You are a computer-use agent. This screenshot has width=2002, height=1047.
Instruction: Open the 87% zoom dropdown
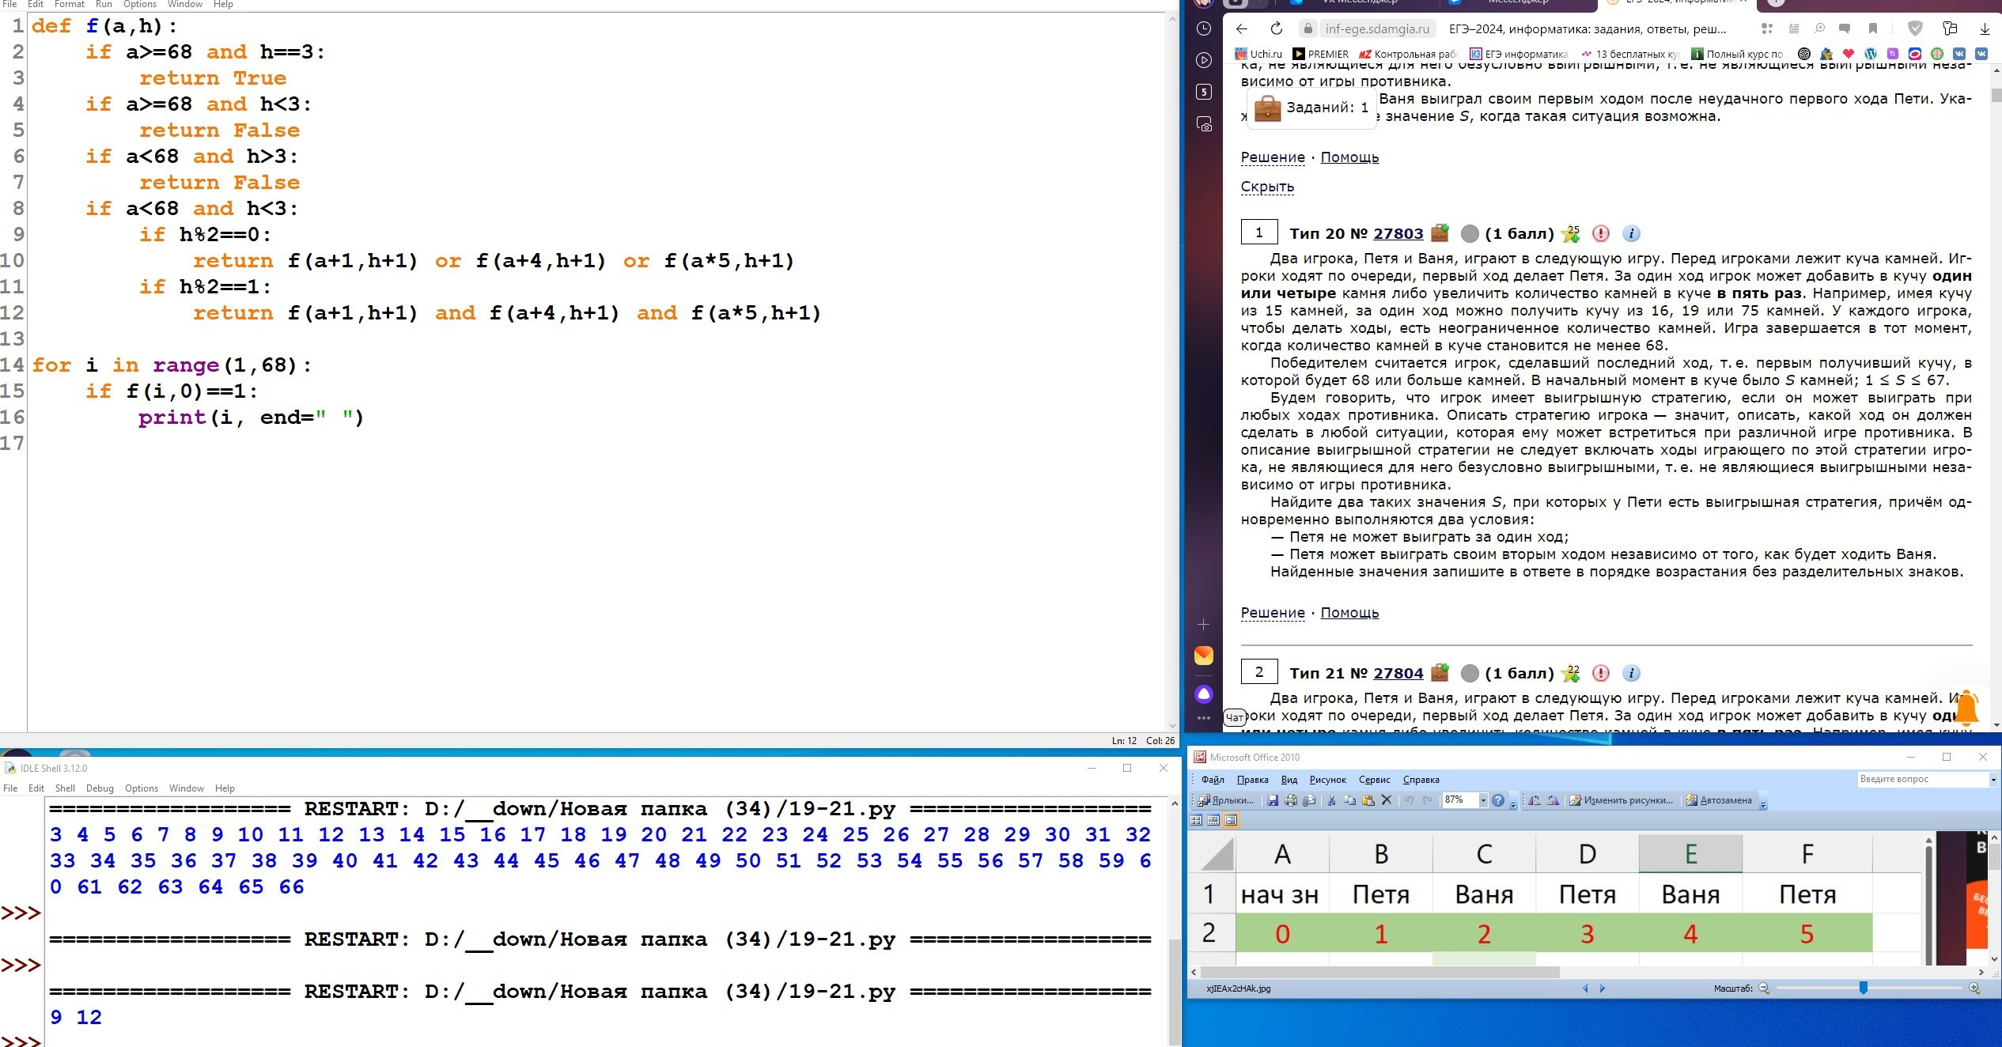1483,800
